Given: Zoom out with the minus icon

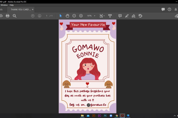Looking at the screenshot, I should pyautogui.click(x=74, y=16).
